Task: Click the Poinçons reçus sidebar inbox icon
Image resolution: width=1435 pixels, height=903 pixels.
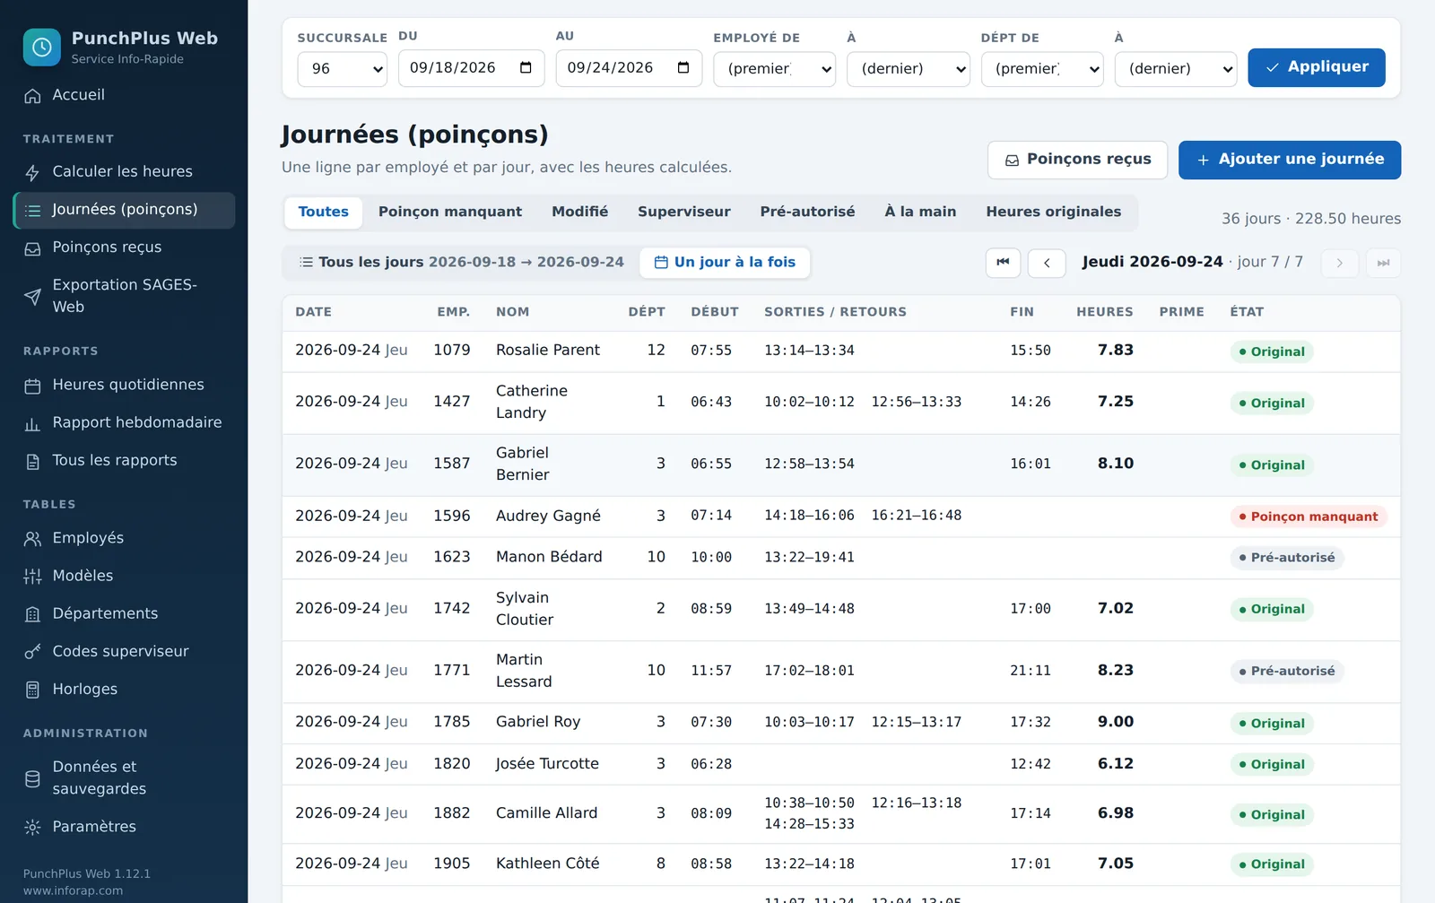Action: [32, 248]
